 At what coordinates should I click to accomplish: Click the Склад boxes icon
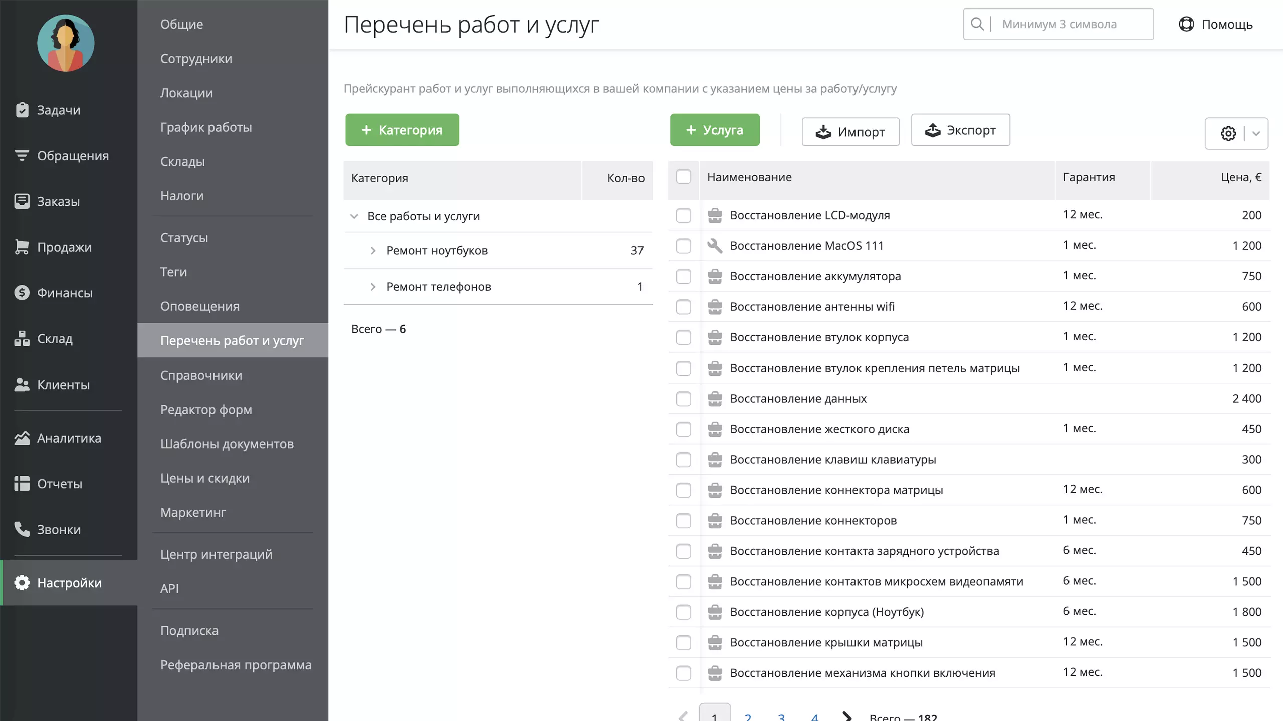click(x=22, y=338)
